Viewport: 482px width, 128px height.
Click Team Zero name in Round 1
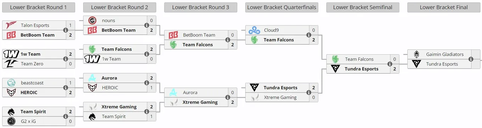click(32, 64)
